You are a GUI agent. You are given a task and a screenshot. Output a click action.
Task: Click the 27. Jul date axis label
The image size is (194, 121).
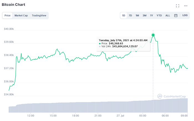click(x=120, y=115)
